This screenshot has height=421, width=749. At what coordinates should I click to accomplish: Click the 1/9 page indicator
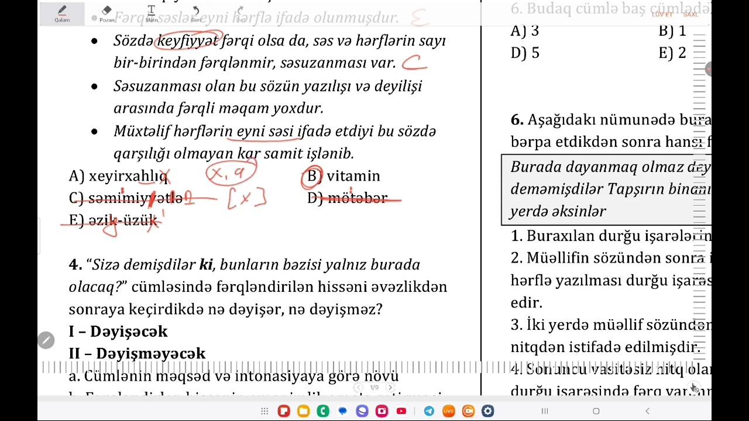coord(374,387)
